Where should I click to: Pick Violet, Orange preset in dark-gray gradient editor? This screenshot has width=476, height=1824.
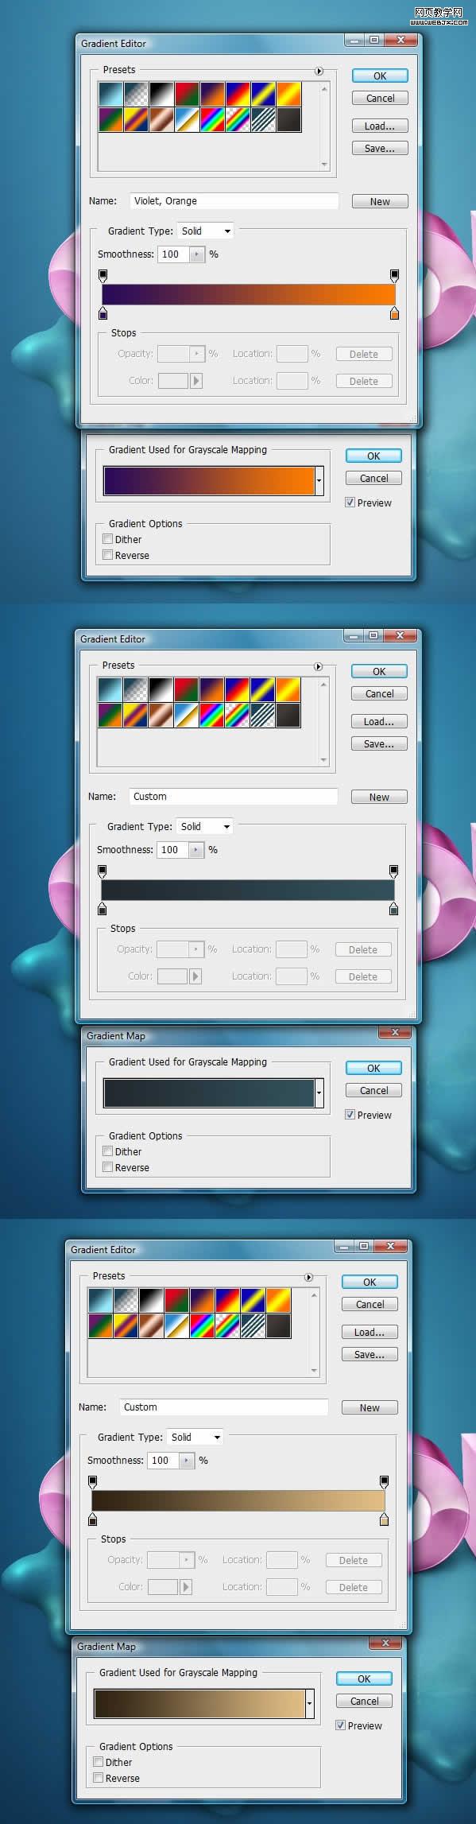[x=211, y=689]
